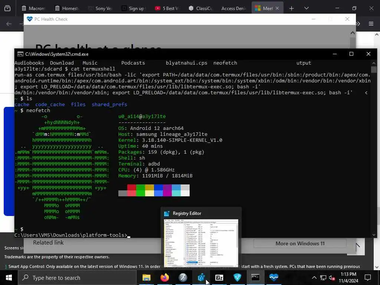Viewport: 380px width, 285px height.
Task: Switch to the ClassiCu browser tab
Action: point(200,8)
